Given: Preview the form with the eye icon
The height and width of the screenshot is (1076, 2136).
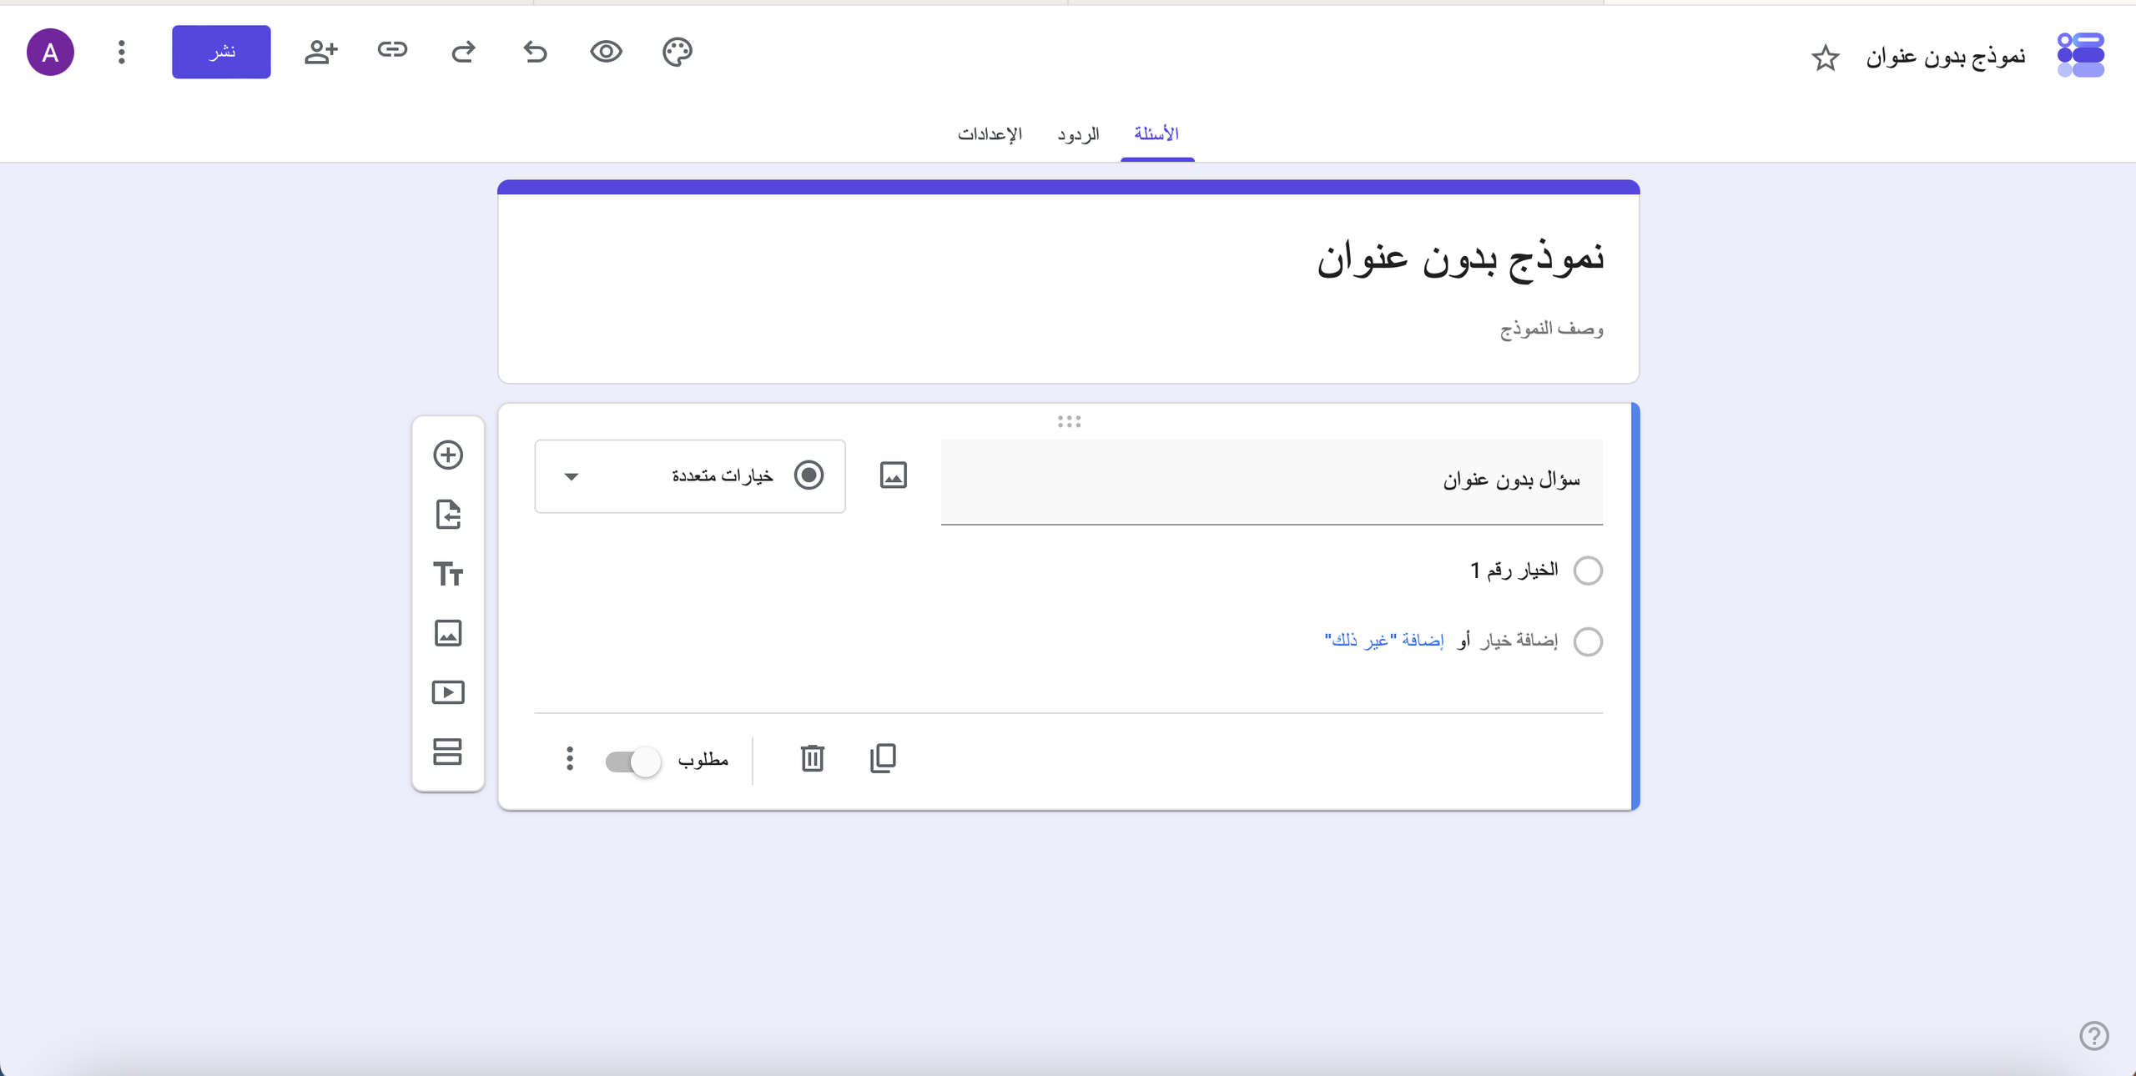Looking at the screenshot, I should click(606, 52).
